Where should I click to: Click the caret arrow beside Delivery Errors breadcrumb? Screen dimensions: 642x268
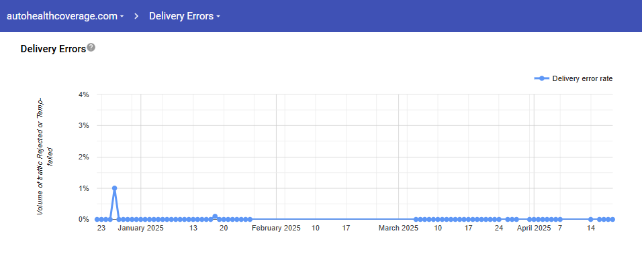point(219,17)
